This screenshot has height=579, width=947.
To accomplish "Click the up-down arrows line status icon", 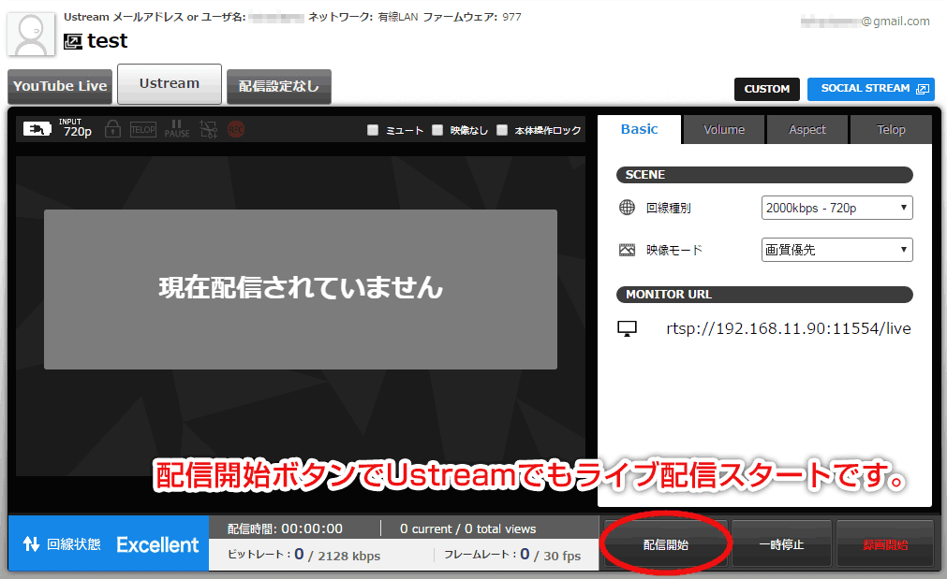I will 32,544.
